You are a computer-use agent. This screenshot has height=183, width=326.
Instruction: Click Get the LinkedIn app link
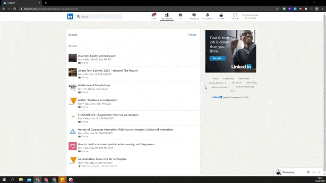245,87
